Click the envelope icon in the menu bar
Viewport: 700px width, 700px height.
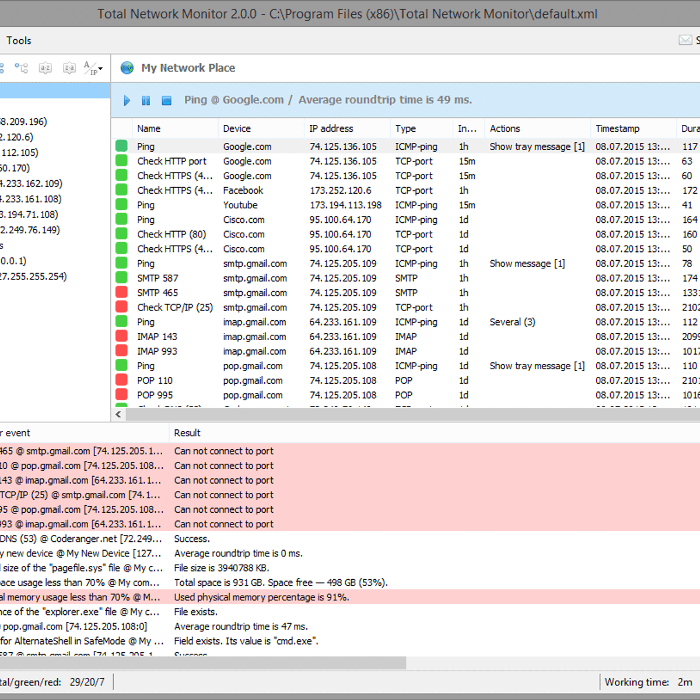685,40
